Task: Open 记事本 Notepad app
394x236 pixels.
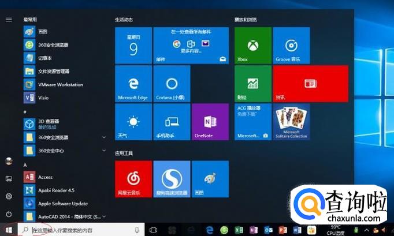Action: tap(64, 58)
